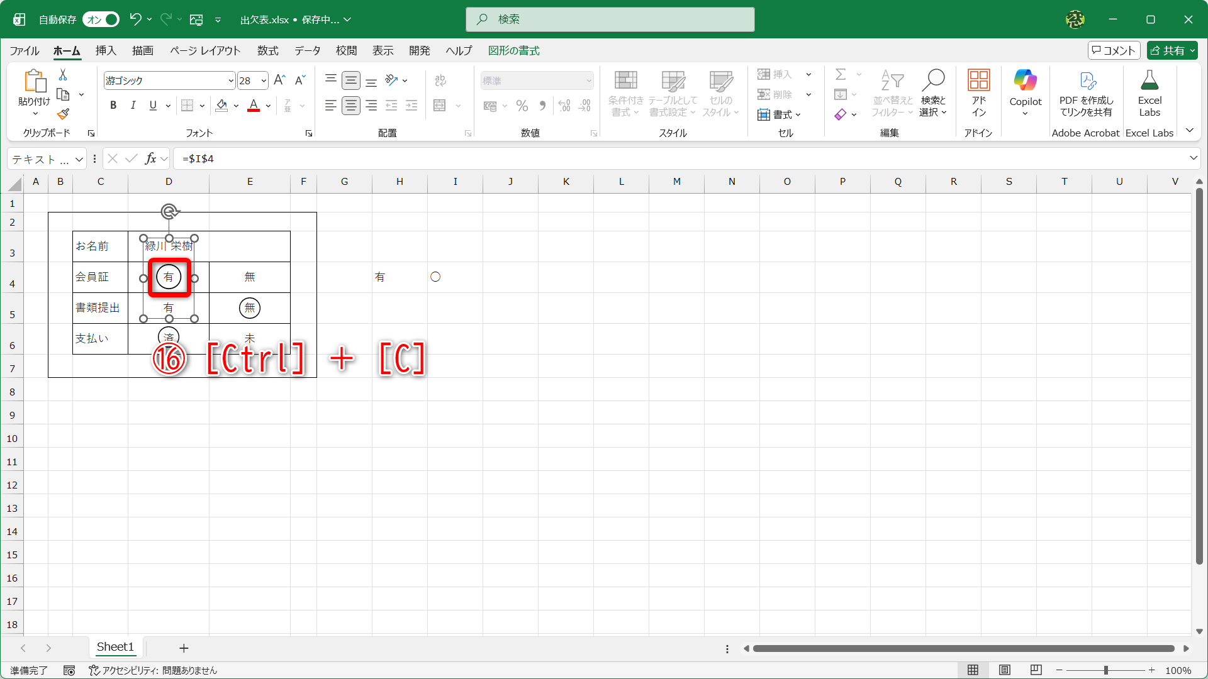Open the number format dropdown (標準)

587,80
